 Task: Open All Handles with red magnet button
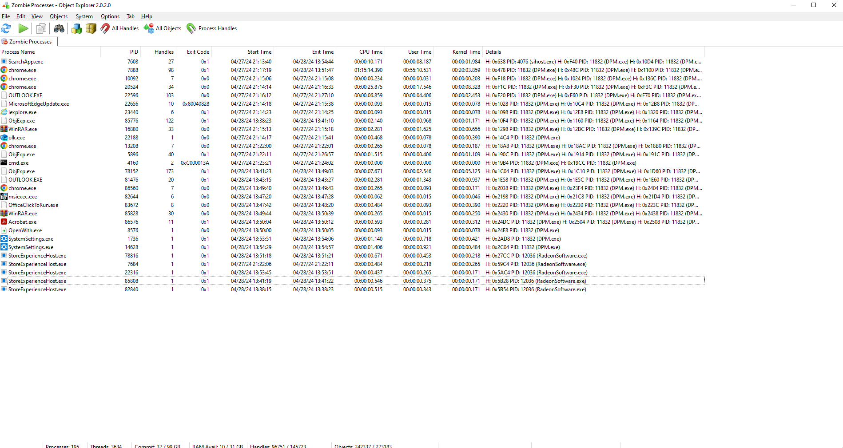pos(119,28)
